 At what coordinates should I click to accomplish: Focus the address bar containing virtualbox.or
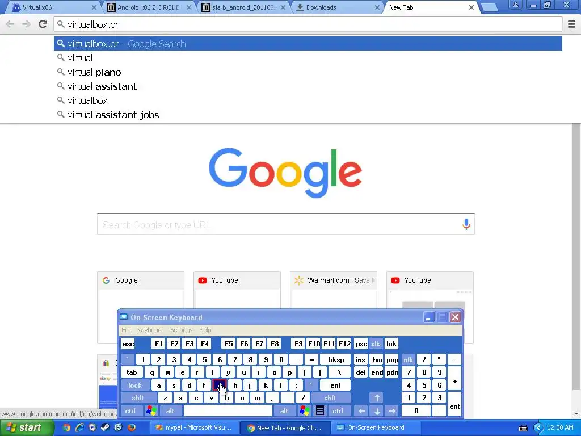point(308,24)
